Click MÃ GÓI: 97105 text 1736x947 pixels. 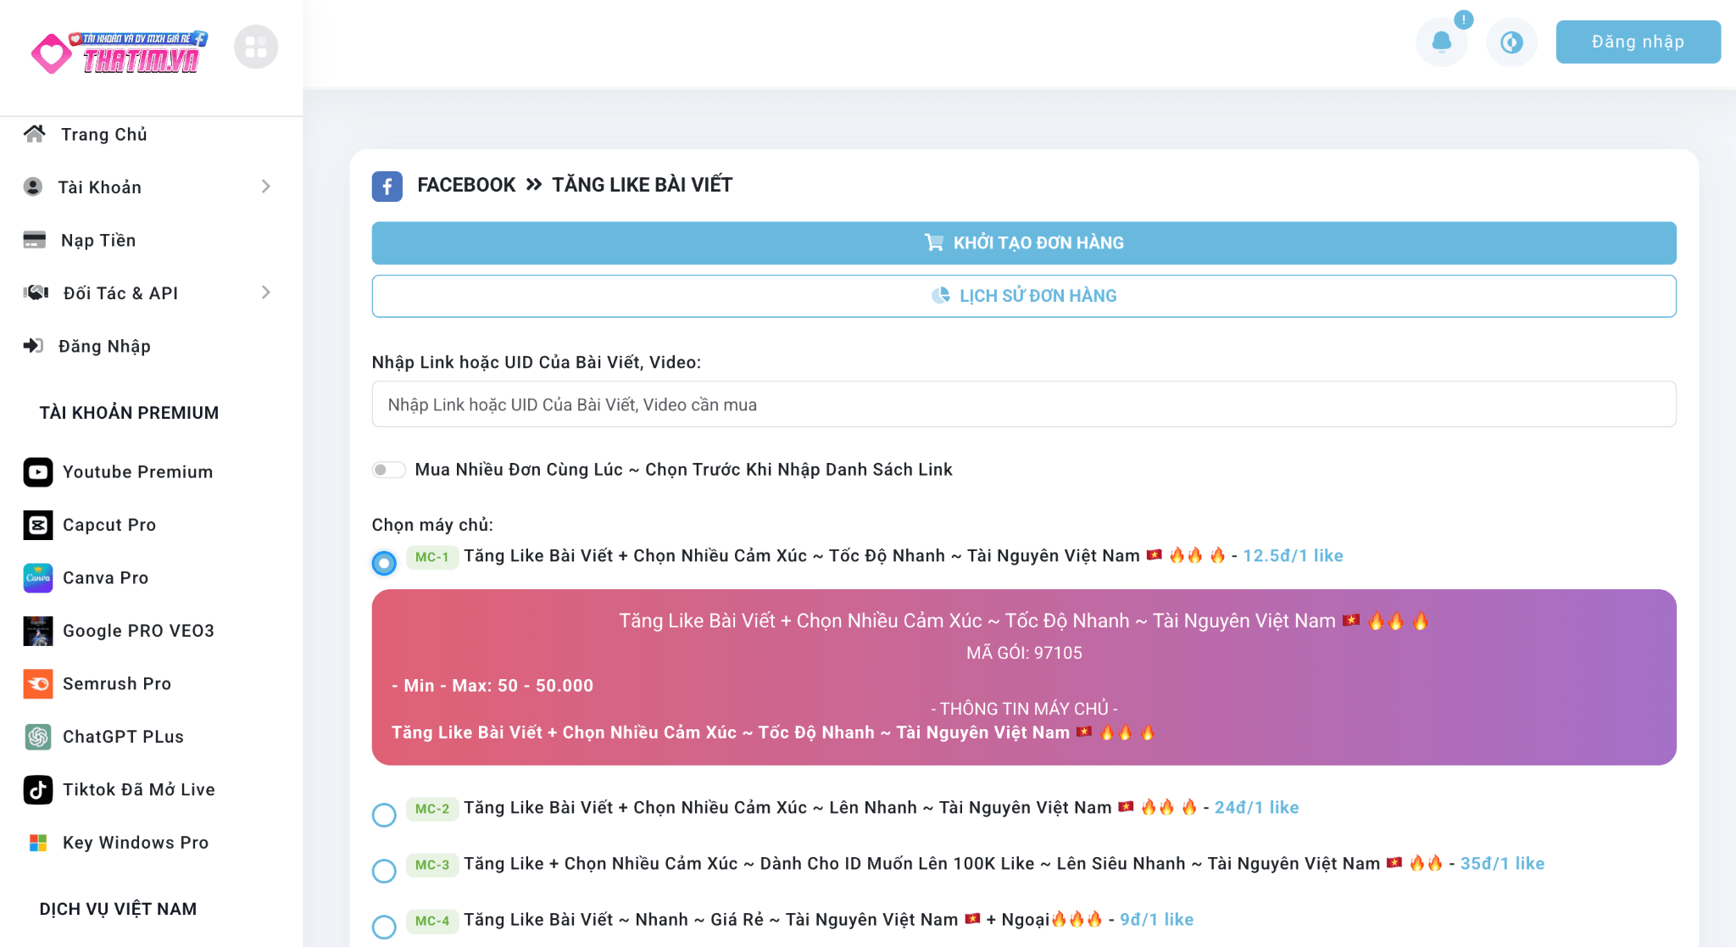(1024, 653)
